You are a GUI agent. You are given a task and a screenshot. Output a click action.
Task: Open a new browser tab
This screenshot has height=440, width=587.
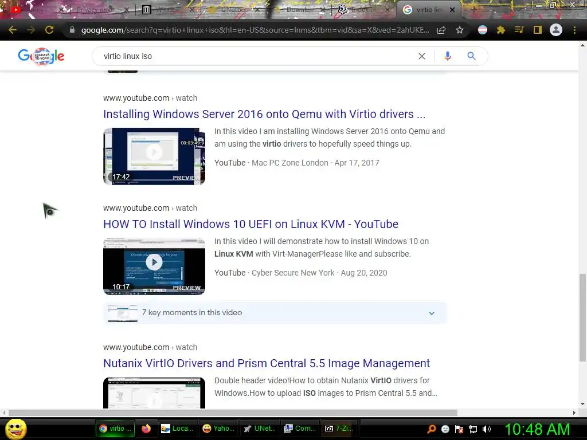[x=473, y=10]
